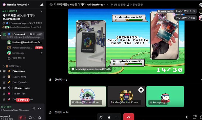Image resolution: width=202 pixels, height=120 pixels.
Task: Toggle the soundboard mute icon in bottom bar
Action: [101, 117]
